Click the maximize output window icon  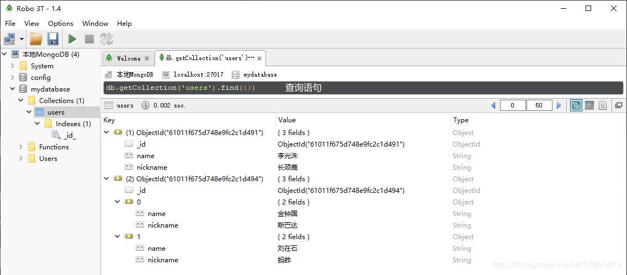click(x=619, y=105)
